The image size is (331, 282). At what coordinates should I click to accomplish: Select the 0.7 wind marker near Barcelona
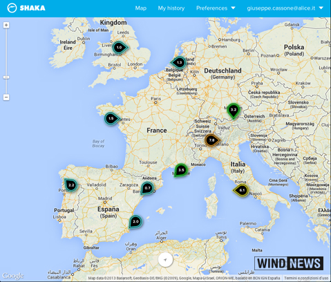point(147,188)
